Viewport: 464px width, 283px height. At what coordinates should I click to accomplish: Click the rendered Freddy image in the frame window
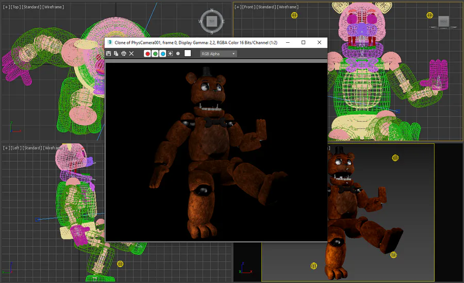217,152
